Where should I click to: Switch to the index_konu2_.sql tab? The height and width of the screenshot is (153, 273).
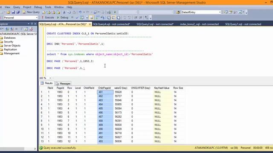click(199, 24)
